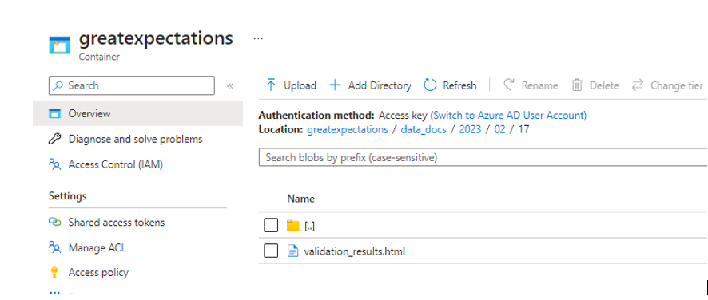
Task: Click the Add Directory plus icon
Action: [x=335, y=85]
